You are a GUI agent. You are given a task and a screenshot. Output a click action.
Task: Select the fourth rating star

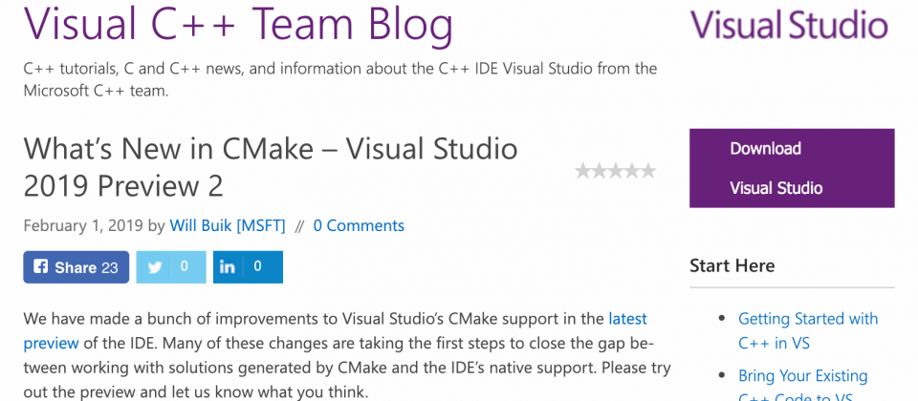[632, 171]
